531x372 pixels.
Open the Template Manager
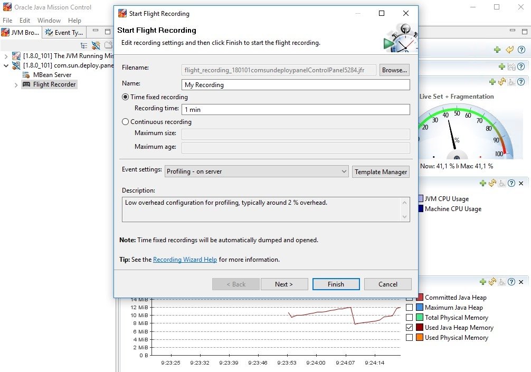click(381, 171)
